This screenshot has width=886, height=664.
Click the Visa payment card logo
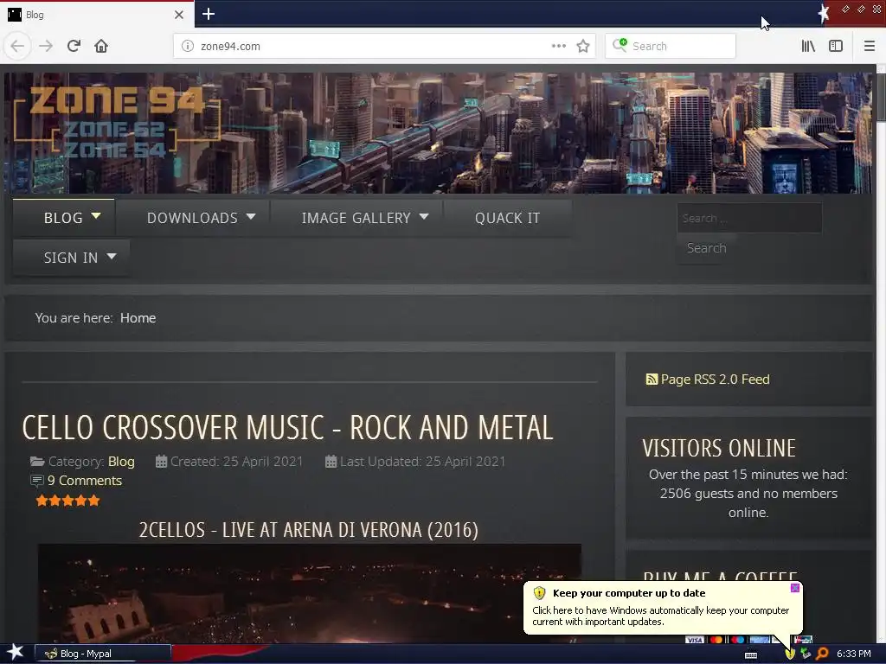pos(695,640)
